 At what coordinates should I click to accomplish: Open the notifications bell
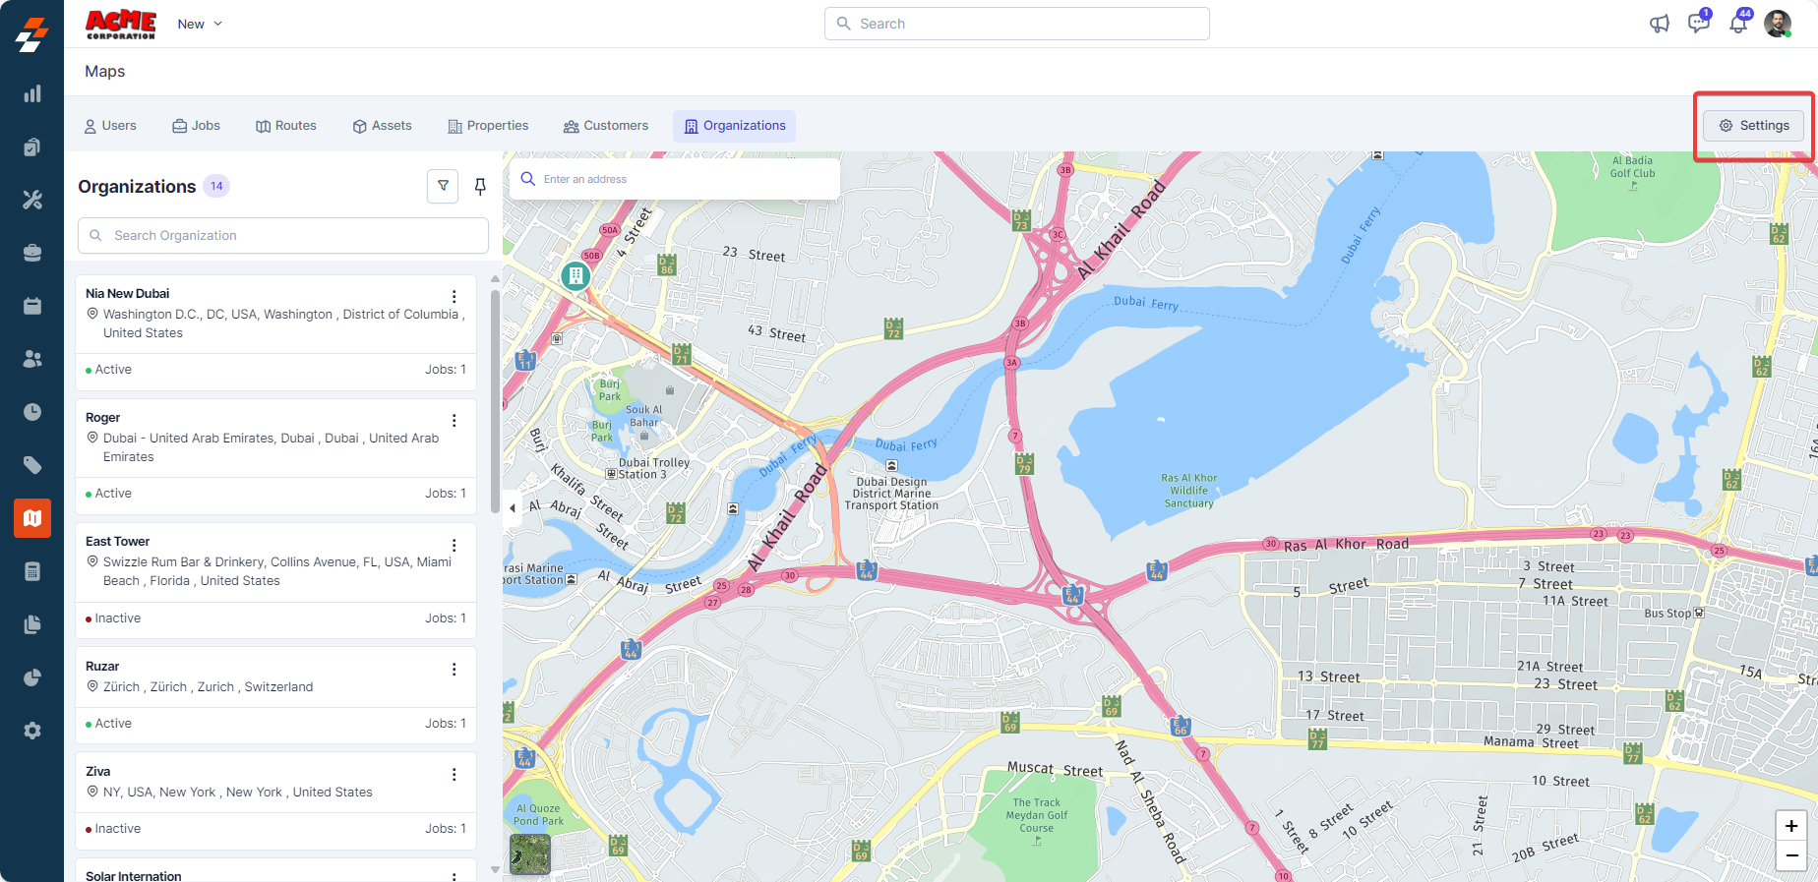(x=1738, y=24)
